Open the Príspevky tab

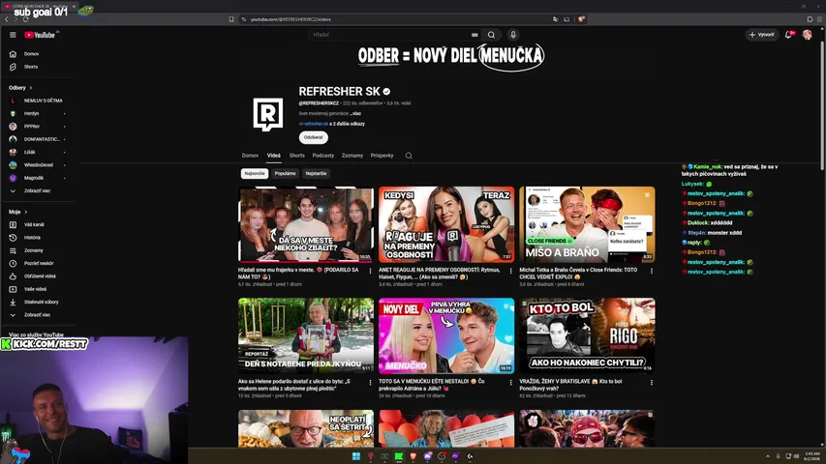[382, 156]
